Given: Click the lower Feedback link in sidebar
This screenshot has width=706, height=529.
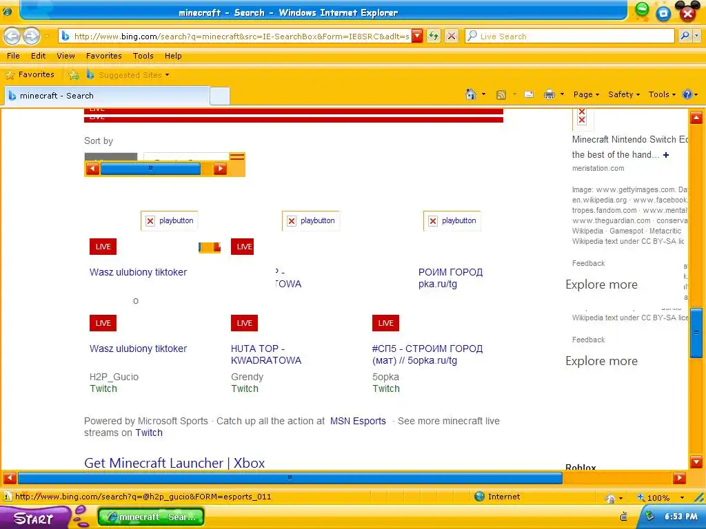Looking at the screenshot, I should (x=589, y=340).
